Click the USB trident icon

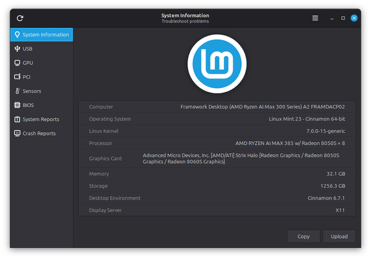click(x=17, y=49)
